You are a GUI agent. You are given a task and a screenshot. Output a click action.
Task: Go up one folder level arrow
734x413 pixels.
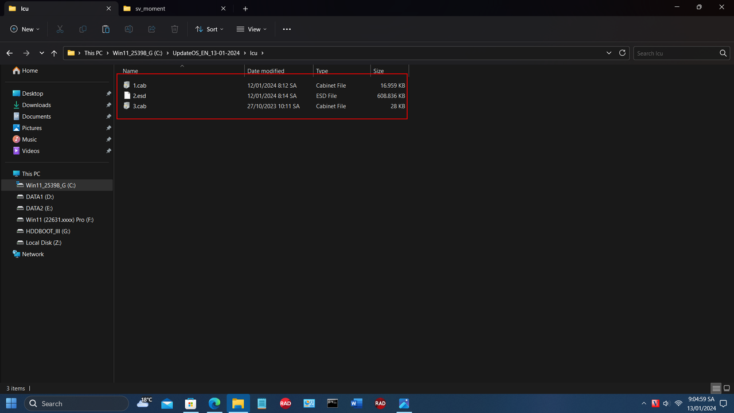54,53
